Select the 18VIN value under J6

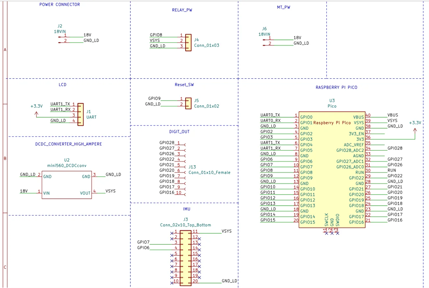coord(264,34)
